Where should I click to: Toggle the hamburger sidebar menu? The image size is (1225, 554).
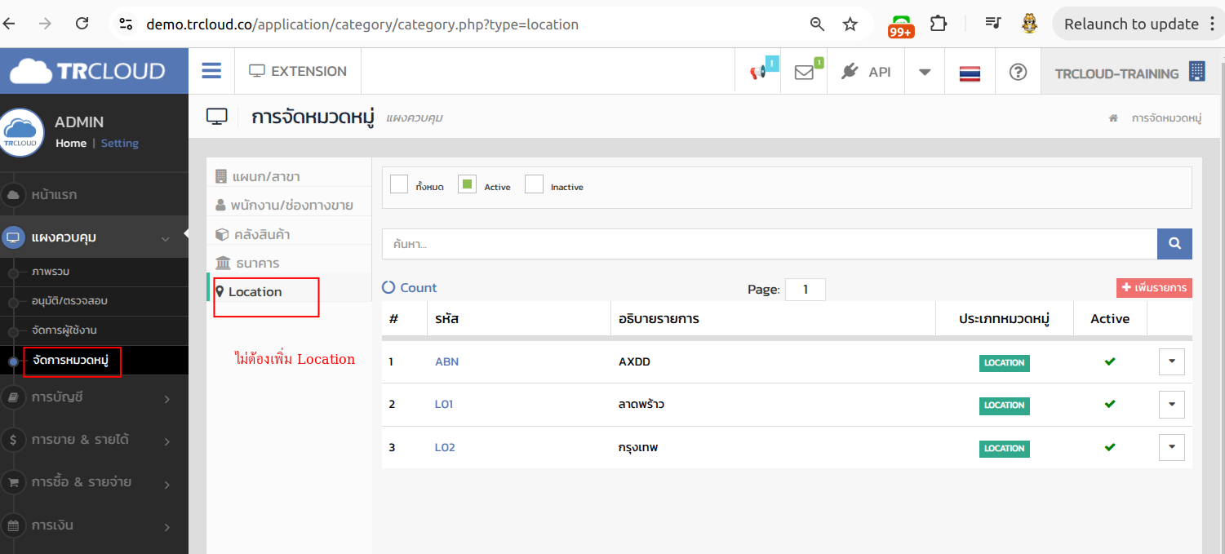tap(211, 71)
